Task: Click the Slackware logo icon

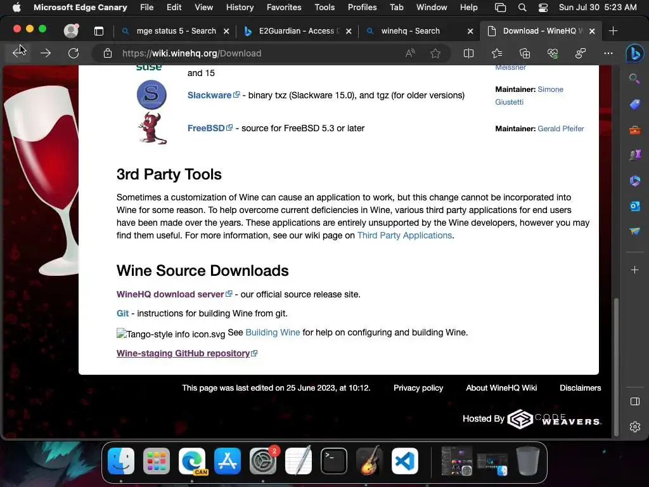Action: [151, 95]
